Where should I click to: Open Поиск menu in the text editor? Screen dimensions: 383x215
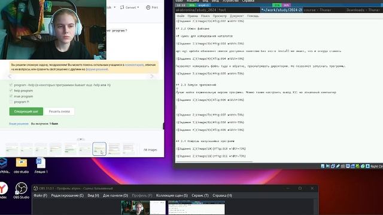coord(205,16)
